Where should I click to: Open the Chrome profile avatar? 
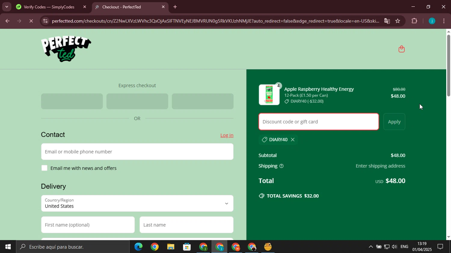click(432, 21)
